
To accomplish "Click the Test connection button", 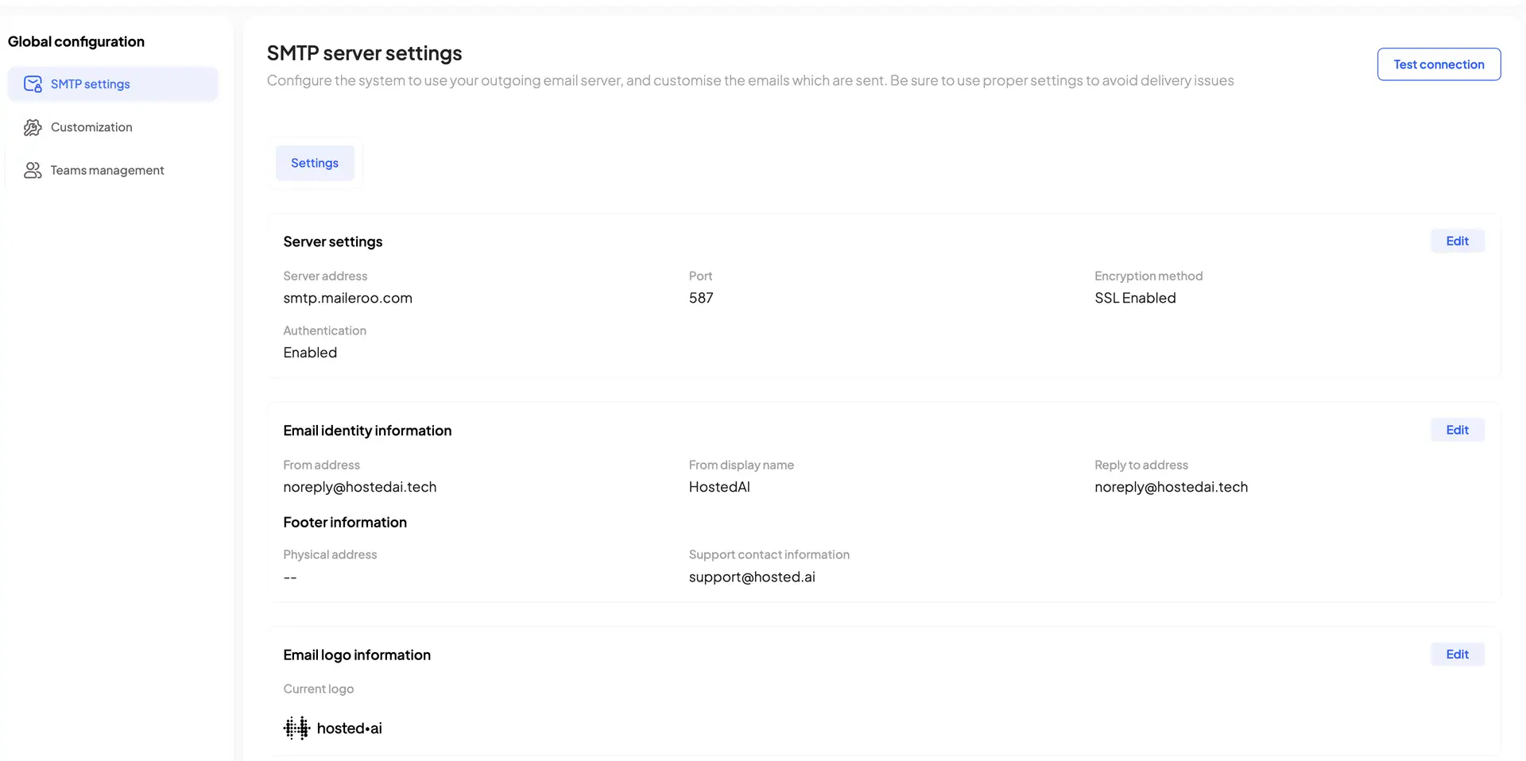I will pos(1439,64).
